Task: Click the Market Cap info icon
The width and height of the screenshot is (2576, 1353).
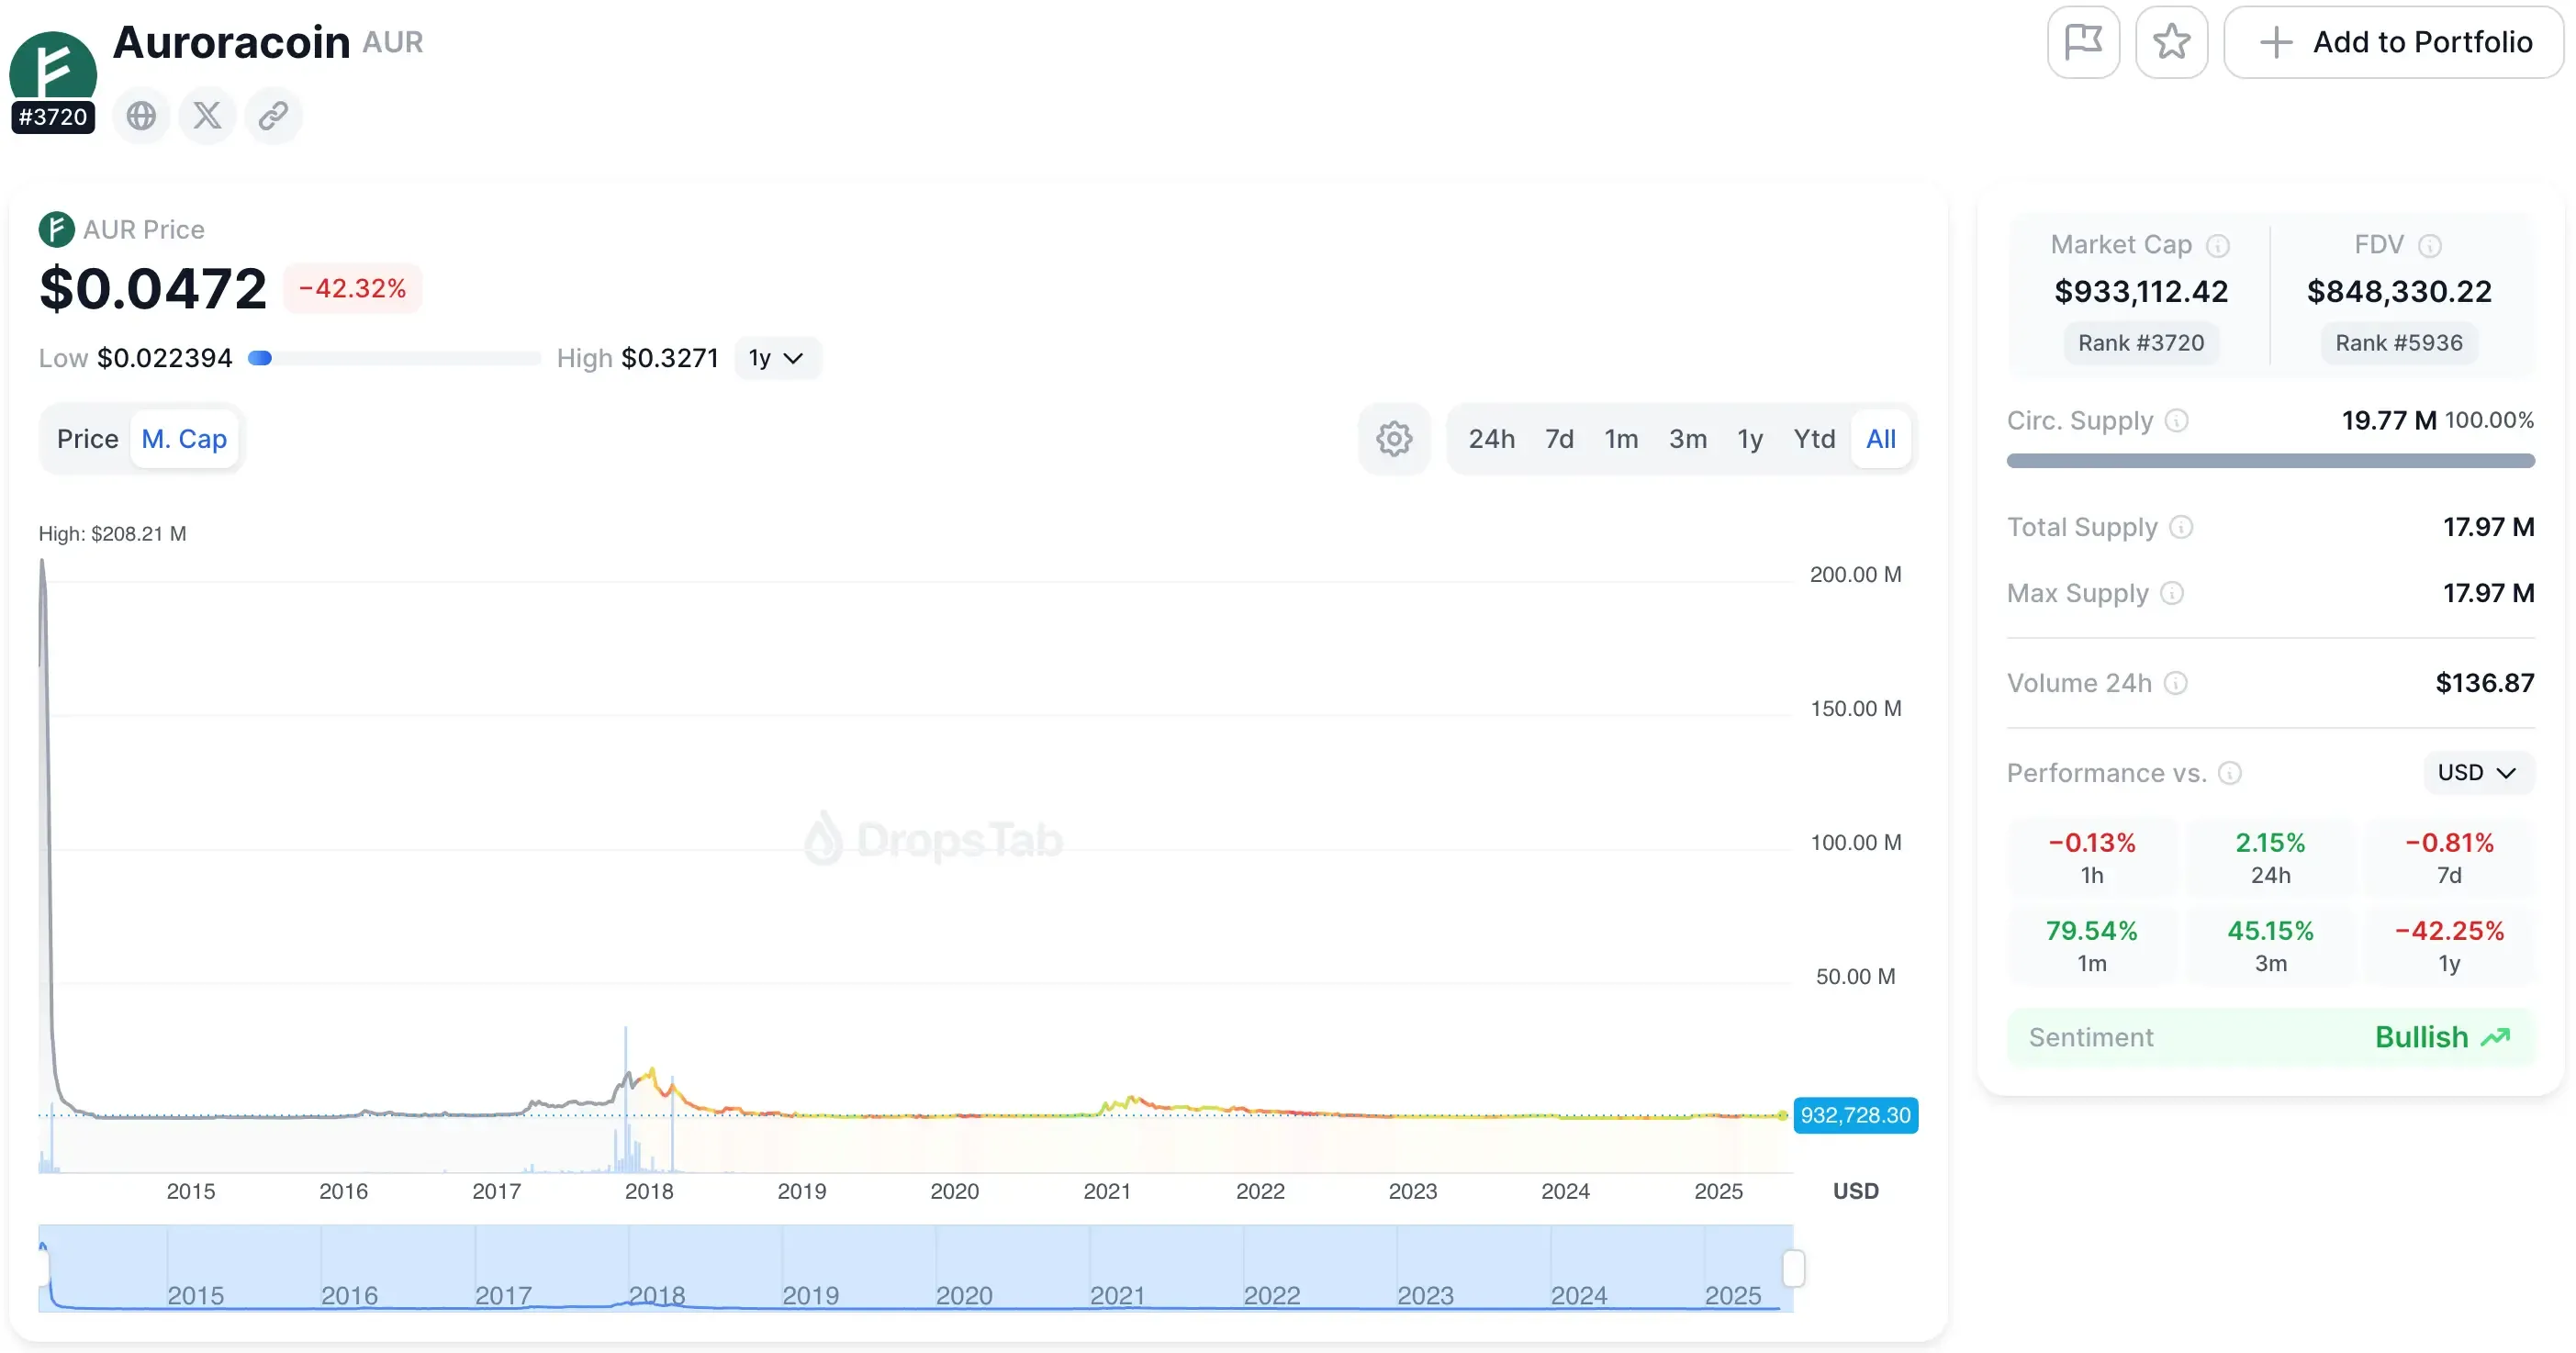Action: click(2219, 245)
